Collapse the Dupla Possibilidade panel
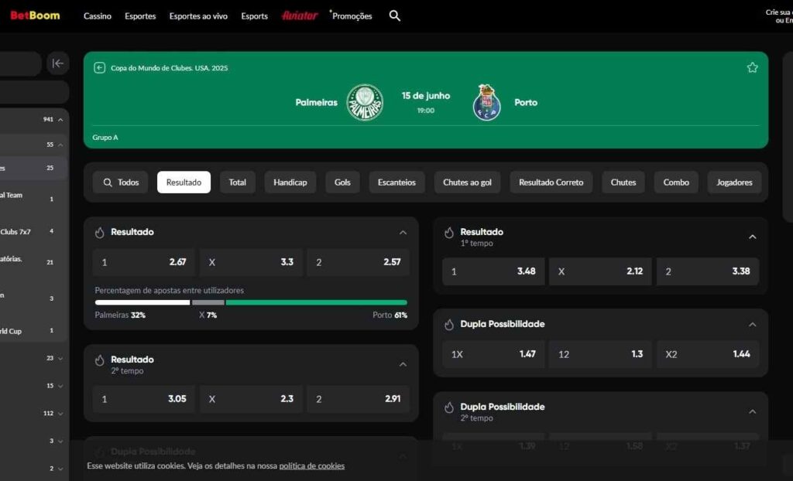Image resolution: width=793 pixels, height=481 pixels. (x=752, y=324)
